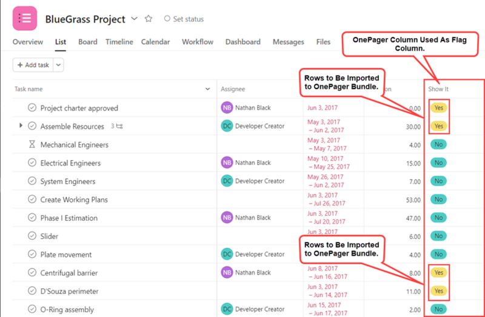Open the BlueGrass Project title dropdown
The height and width of the screenshot is (317, 485).
pyautogui.click(x=134, y=19)
